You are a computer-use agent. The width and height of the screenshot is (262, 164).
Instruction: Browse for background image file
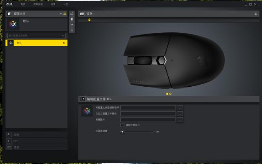pyautogui.click(x=180, y=119)
